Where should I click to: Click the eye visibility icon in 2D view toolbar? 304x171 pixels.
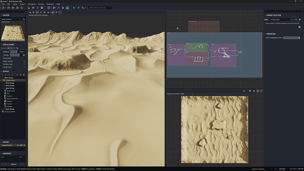tap(254, 91)
